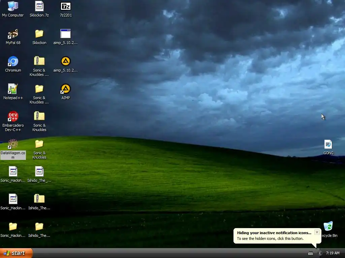Screen dimensions: 345x258
Task: Select aimp_5.10.2 installer with orange AIMP logo
Action: click(x=65, y=64)
